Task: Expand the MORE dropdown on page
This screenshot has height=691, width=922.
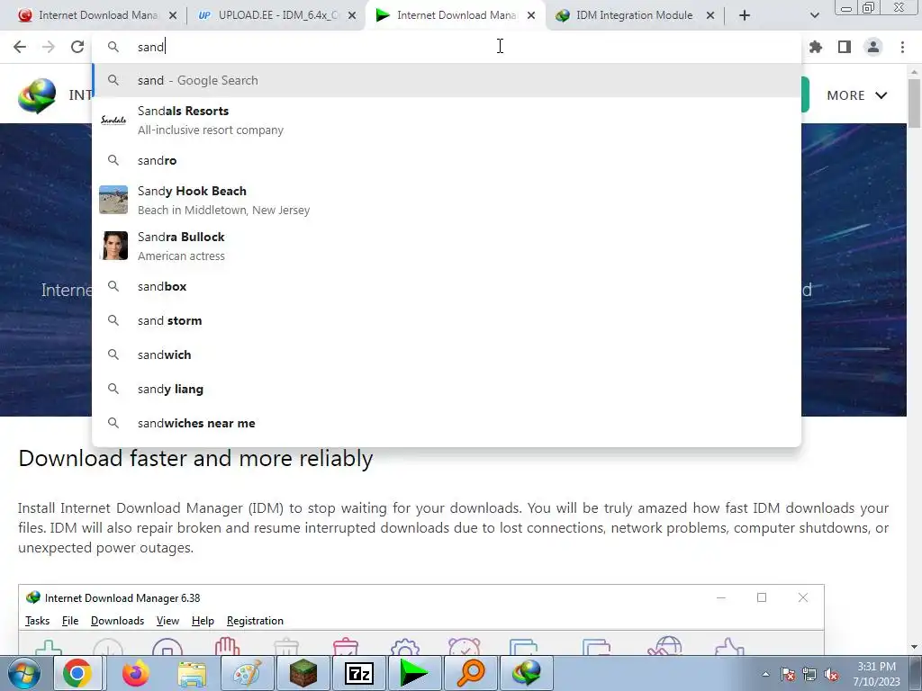Action: 856,95
